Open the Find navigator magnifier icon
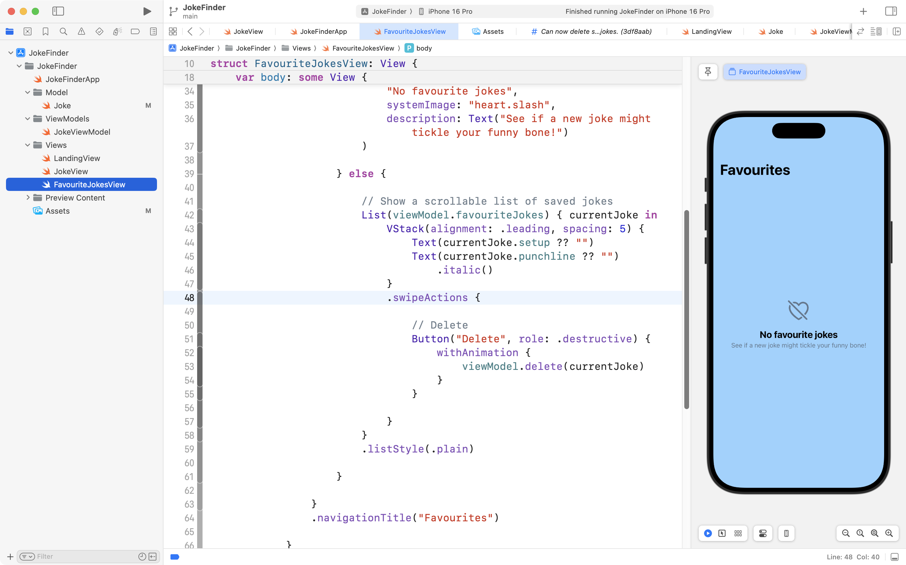This screenshot has width=906, height=565. click(63, 31)
